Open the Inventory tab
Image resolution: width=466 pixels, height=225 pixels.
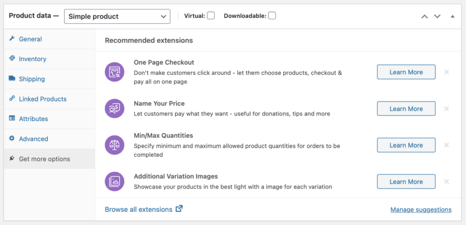(49, 59)
